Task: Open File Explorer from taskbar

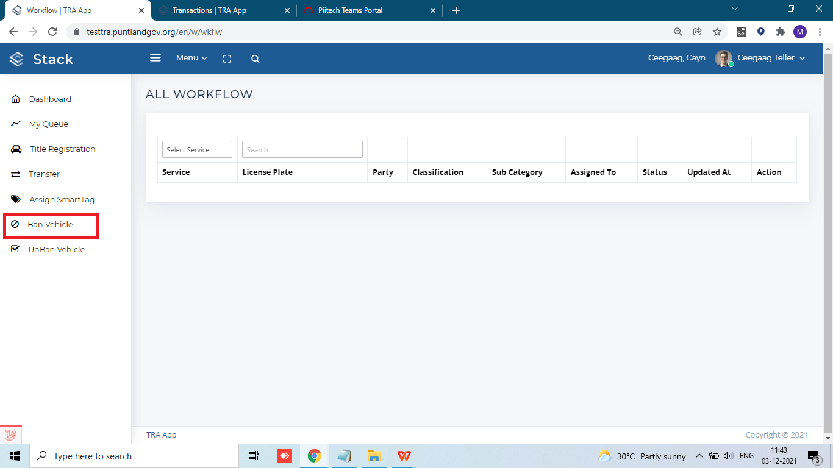Action: [x=374, y=456]
